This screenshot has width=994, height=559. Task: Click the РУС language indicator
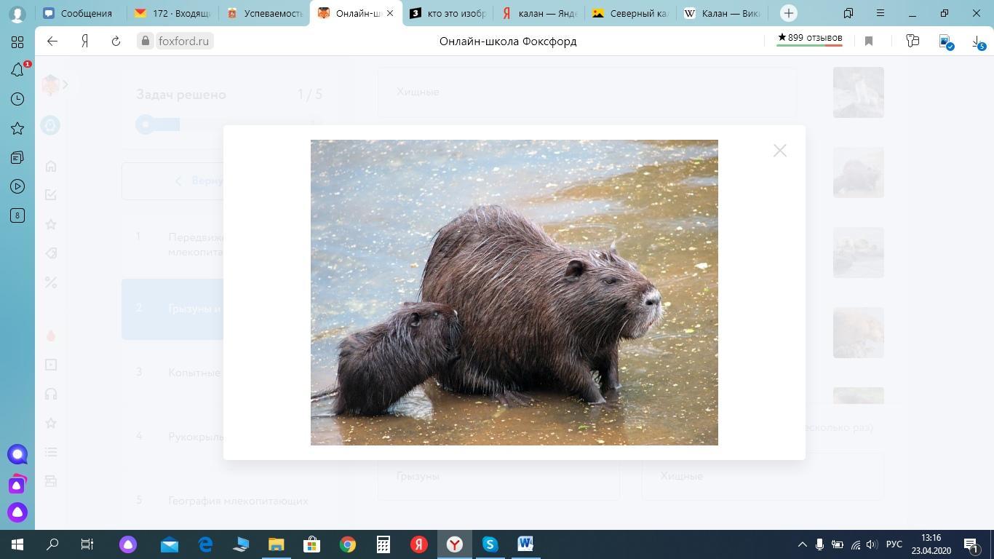click(894, 544)
